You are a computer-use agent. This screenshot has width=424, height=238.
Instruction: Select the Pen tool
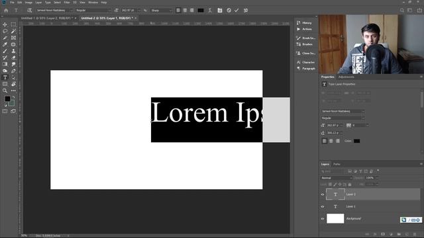click(x=13, y=71)
